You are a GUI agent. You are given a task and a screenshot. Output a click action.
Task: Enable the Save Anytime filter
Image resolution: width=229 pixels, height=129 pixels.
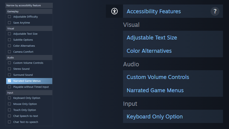pos(9,23)
